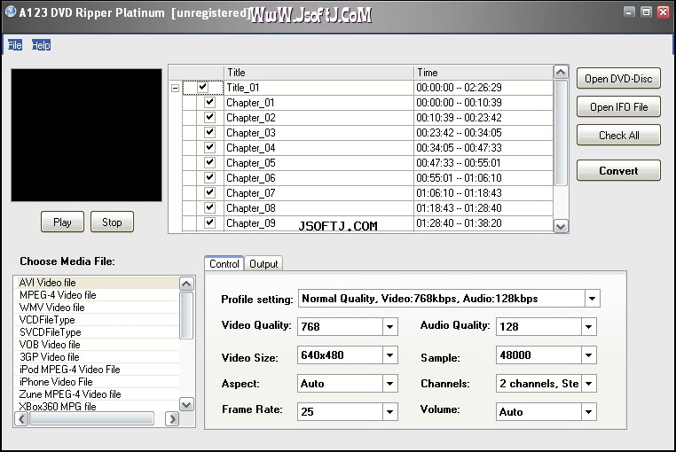The height and width of the screenshot is (452, 676).
Task: Switch to the Control tab
Action: tap(224, 264)
